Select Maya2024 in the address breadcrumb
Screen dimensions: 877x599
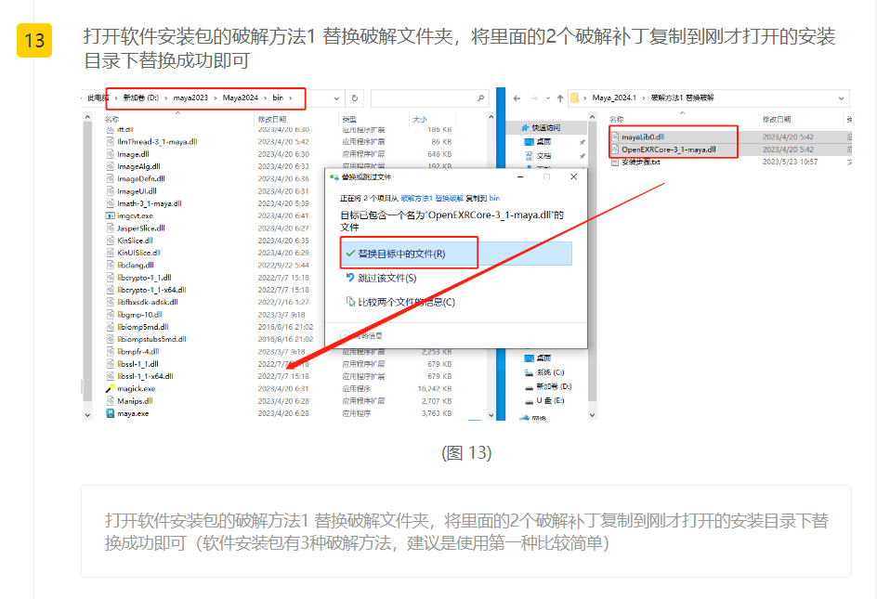coord(241,98)
